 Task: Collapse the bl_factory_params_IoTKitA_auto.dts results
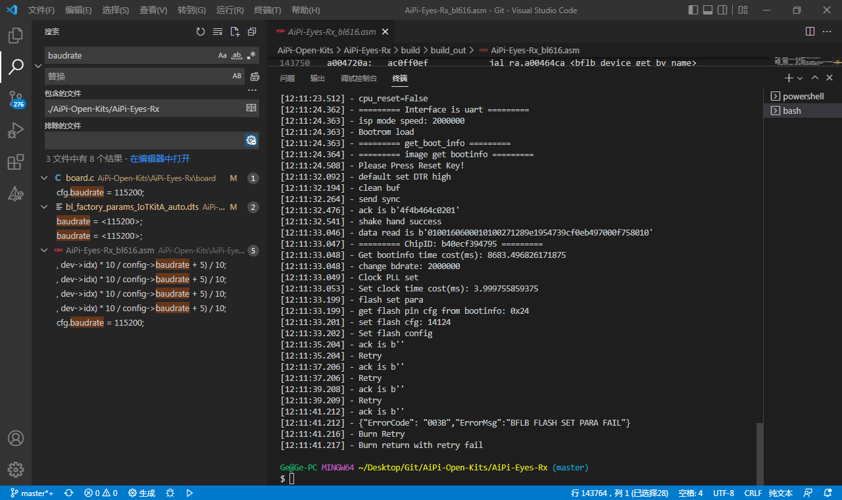pos(44,207)
